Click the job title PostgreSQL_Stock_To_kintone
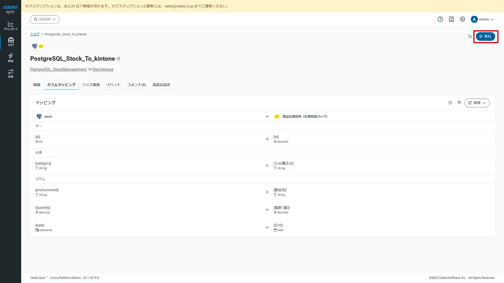 click(72, 59)
